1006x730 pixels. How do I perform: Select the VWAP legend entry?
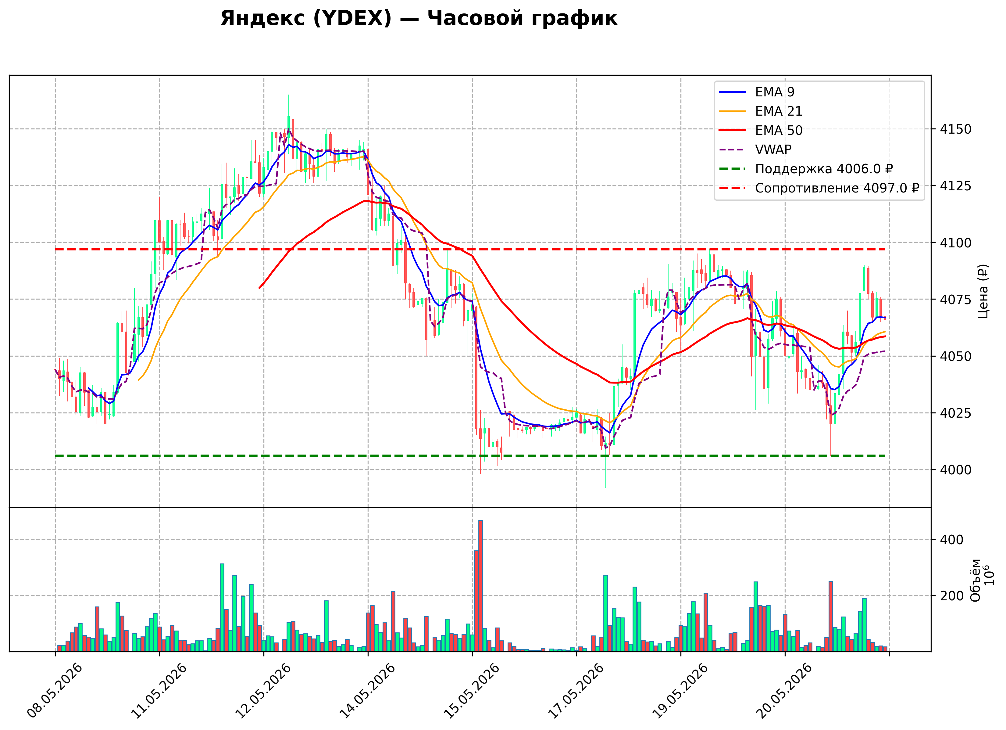pyautogui.click(x=755, y=149)
